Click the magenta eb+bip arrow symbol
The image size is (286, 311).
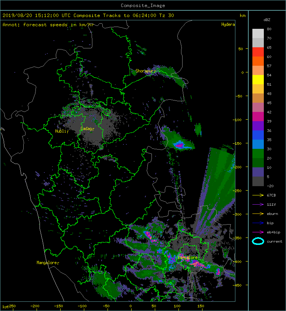(x=258, y=232)
